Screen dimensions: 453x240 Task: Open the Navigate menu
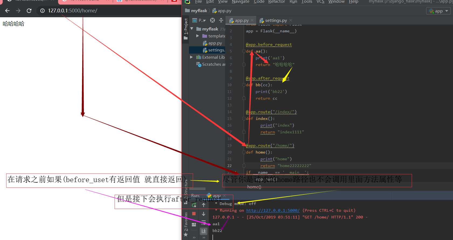[x=241, y=2]
